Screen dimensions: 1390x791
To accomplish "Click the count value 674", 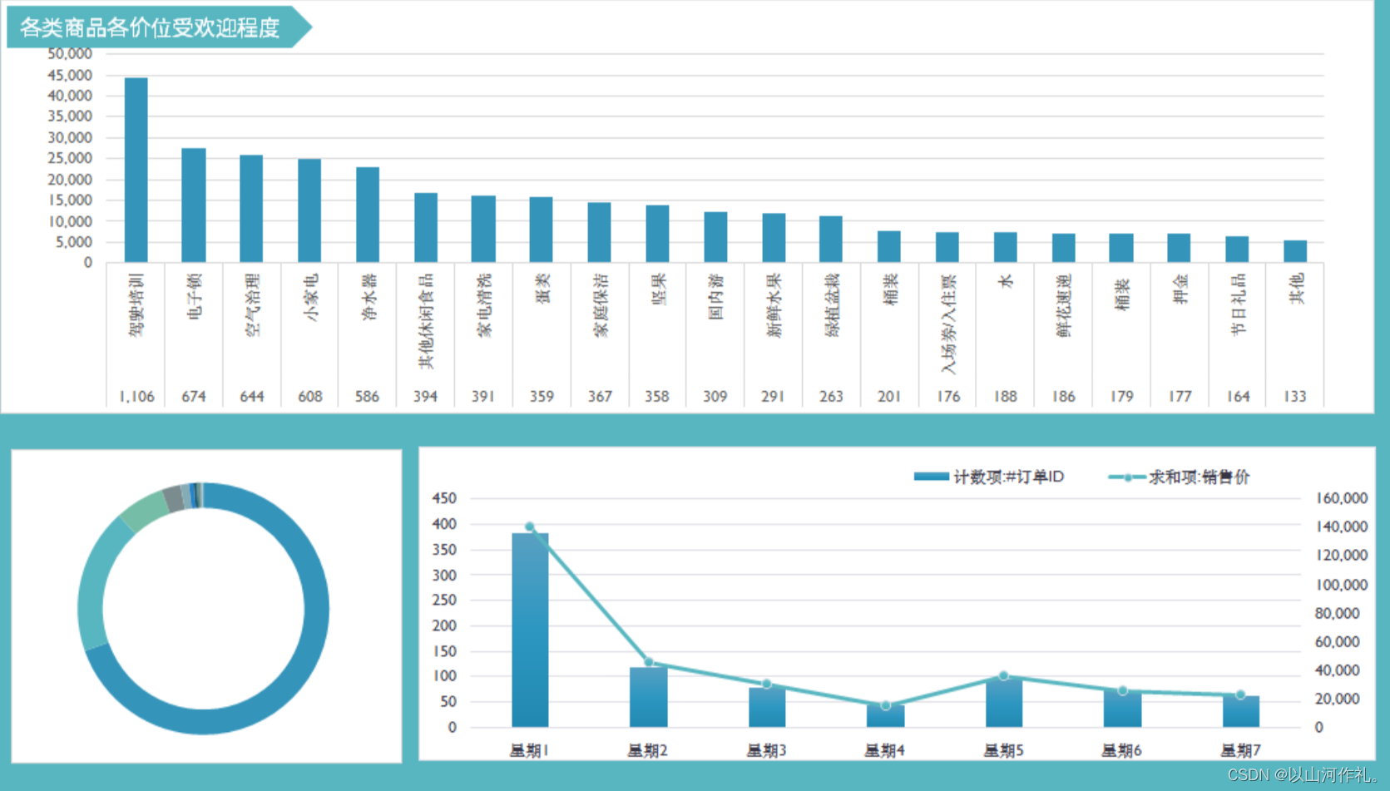I will (x=194, y=397).
